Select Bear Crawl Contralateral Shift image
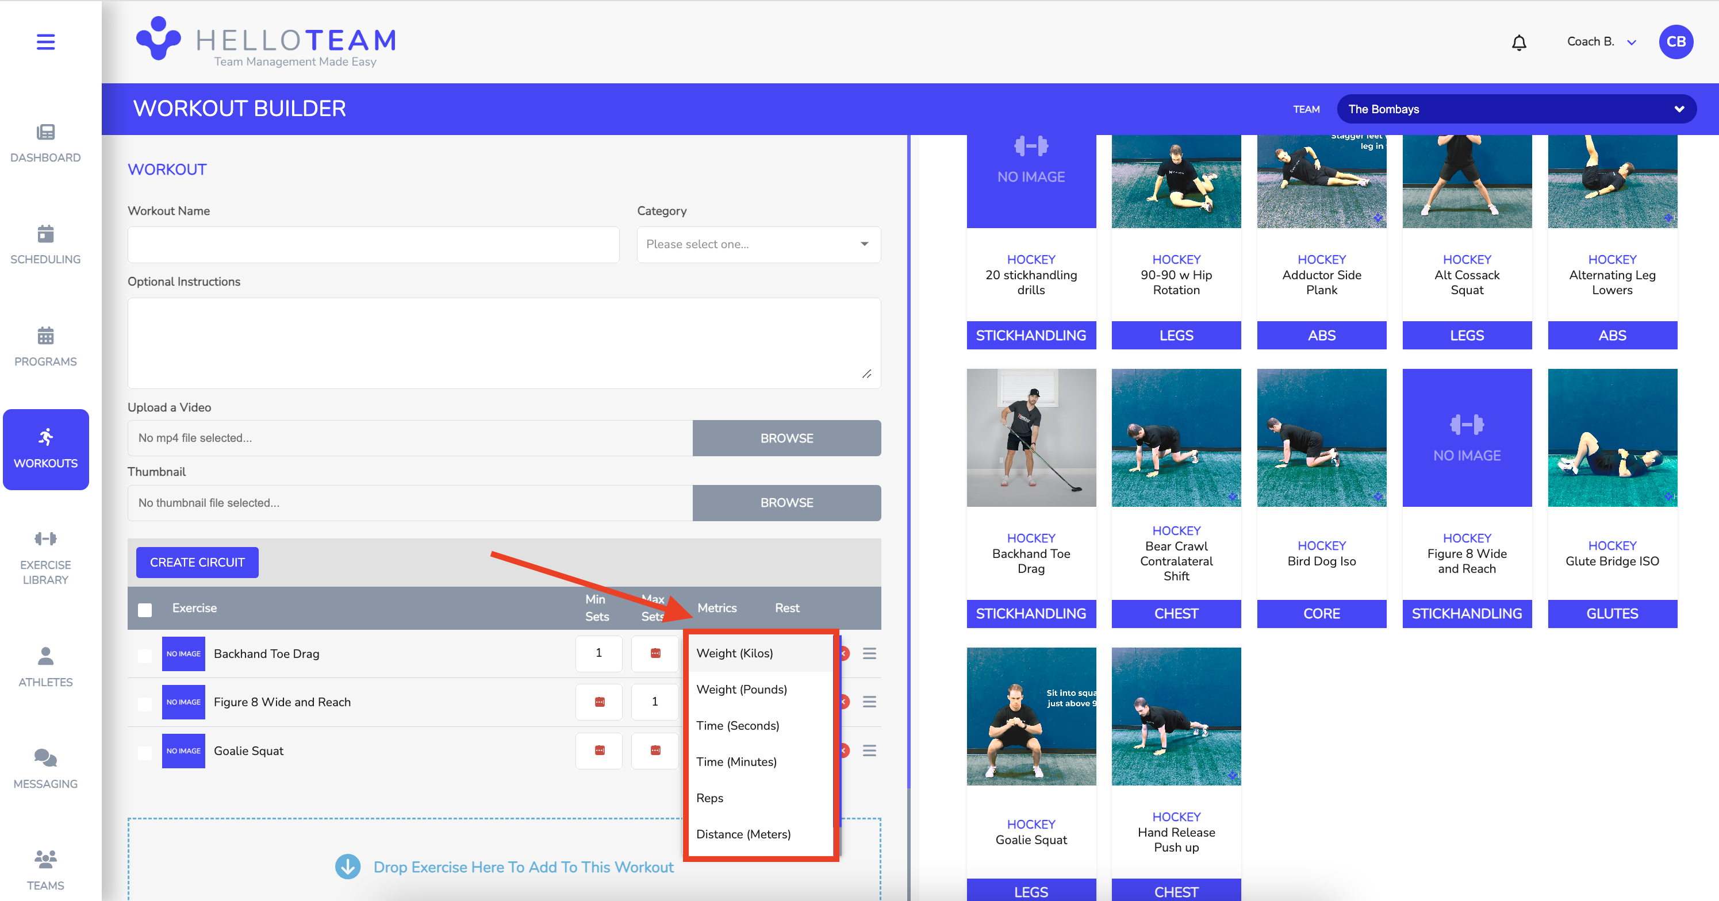This screenshot has width=1719, height=901. 1176,437
